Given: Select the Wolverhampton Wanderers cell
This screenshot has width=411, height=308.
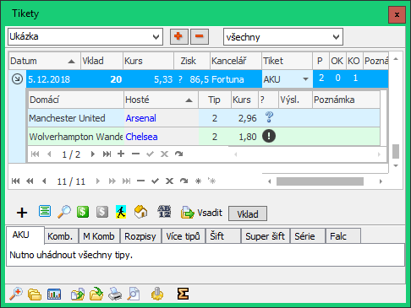Looking at the screenshot, I should click(x=76, y=137).
